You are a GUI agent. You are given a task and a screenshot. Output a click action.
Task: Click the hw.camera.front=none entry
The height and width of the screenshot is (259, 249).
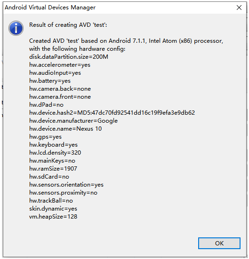point(60,97)
